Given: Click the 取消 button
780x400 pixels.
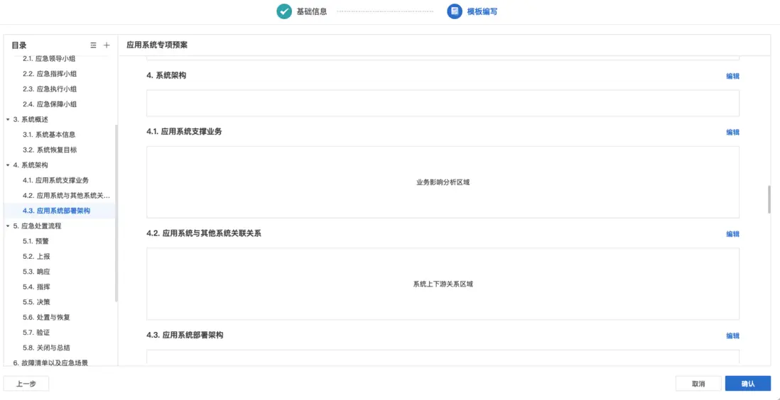Looking at the screenshot, I should 698,384.
